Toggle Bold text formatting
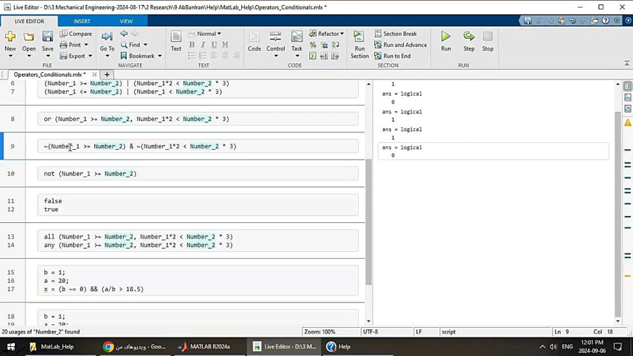This screenshot has height=356, width=633. [192, 45]
